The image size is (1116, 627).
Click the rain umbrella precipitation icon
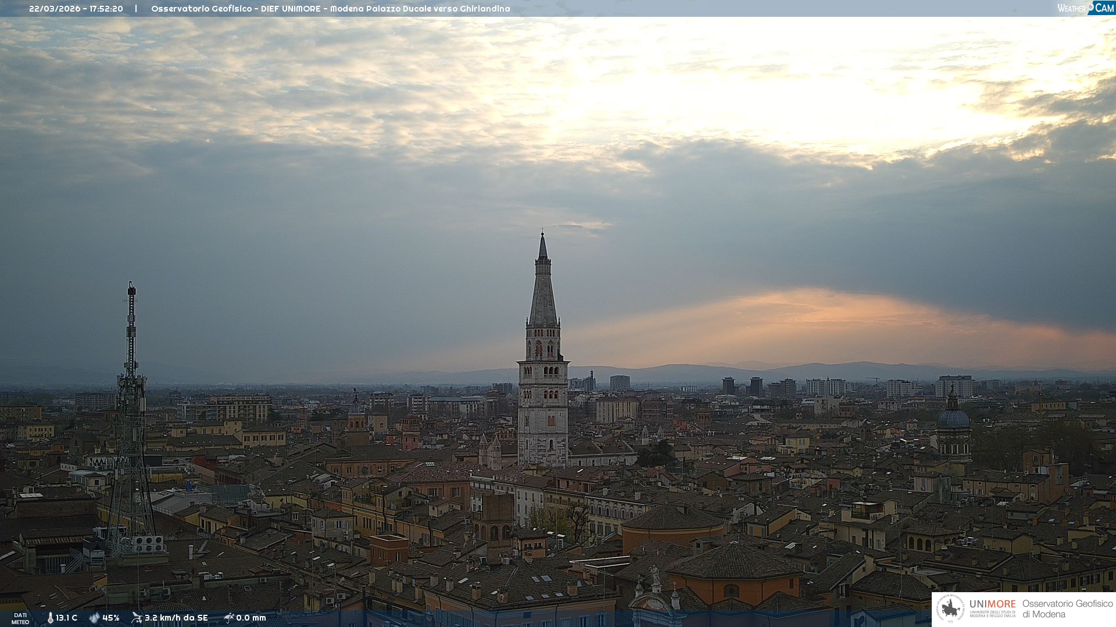coord(228,618)
